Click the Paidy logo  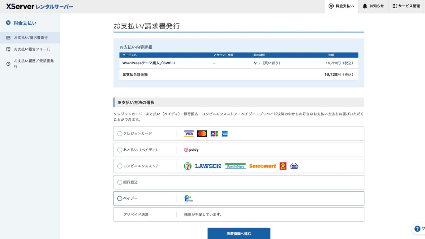coord(191,150)
